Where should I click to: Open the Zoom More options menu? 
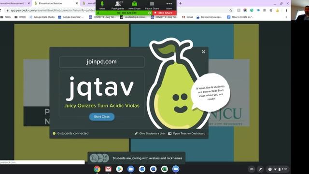[169, 5]
